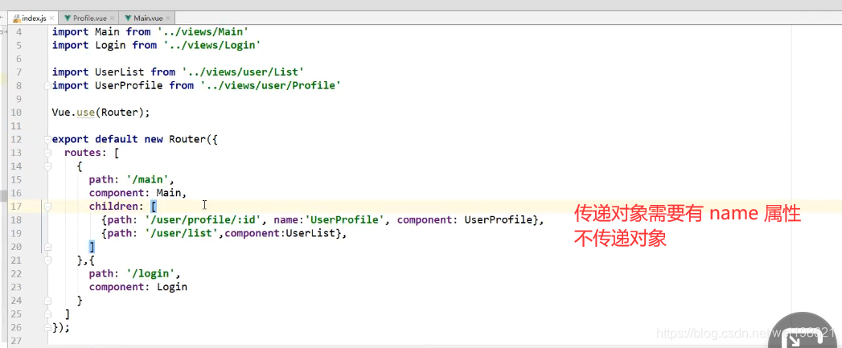Viewport: 842px width, 348px height.
Task: Collapse the /main route object fold on line 14
Action: 47,166
